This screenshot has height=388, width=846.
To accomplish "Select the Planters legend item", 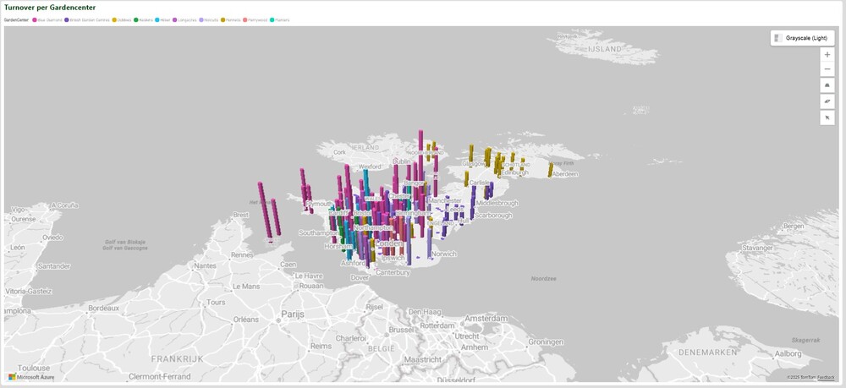I will click(282, 19).
